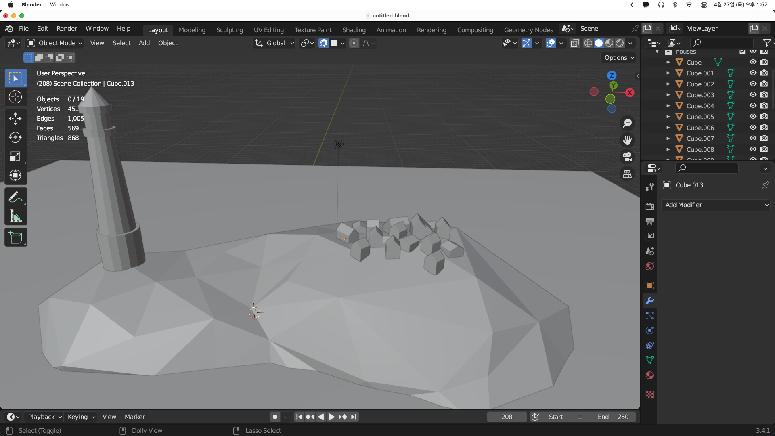
Task: Open the Modifiers wrench tab
Action: tap(649, 301)
